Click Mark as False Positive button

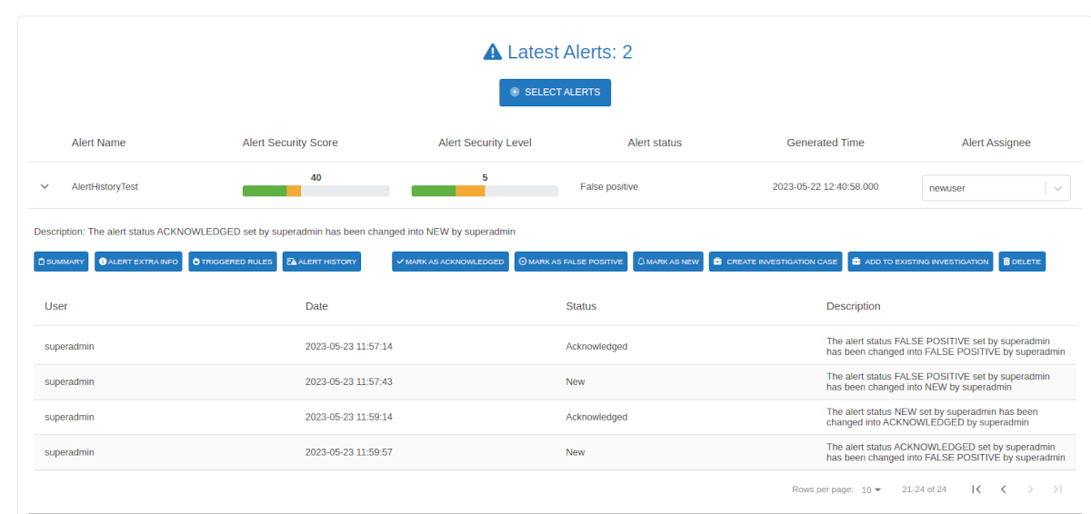point(571,262)
